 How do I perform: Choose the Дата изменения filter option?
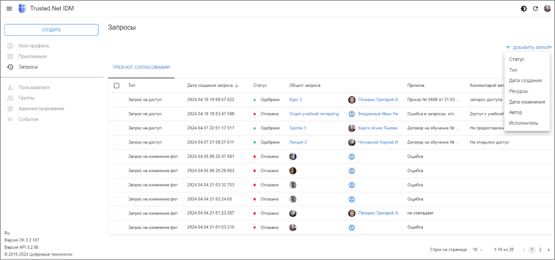point(526,102)
